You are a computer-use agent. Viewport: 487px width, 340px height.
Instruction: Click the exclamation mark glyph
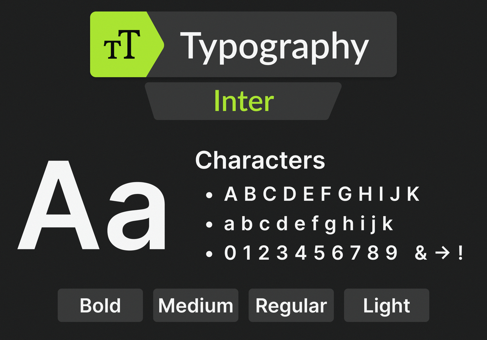tap(461, 253)
